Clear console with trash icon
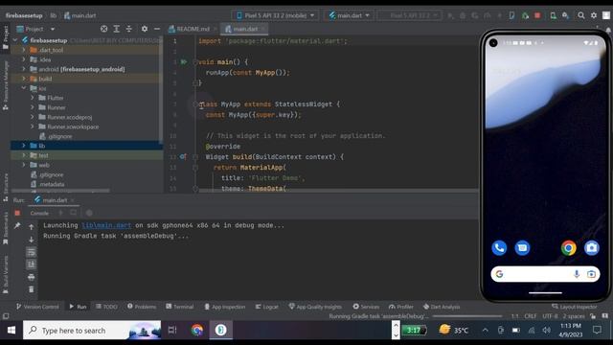This screenshot has width=613, height=345. pyautogui.click(x=32, y=289)
